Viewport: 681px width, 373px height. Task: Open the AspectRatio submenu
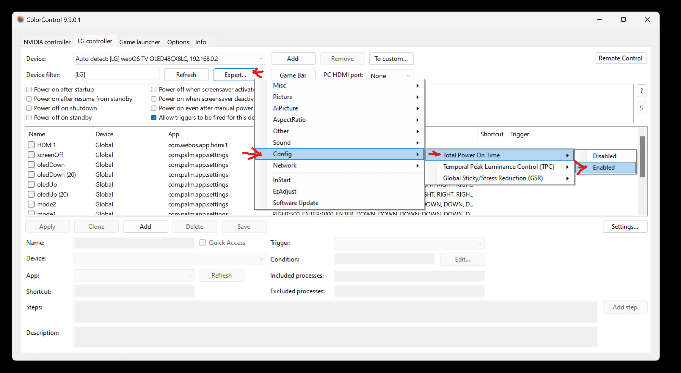tap(339, 120)
